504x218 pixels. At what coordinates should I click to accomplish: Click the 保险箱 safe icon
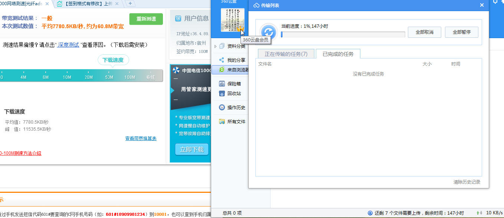coord(222,84)
